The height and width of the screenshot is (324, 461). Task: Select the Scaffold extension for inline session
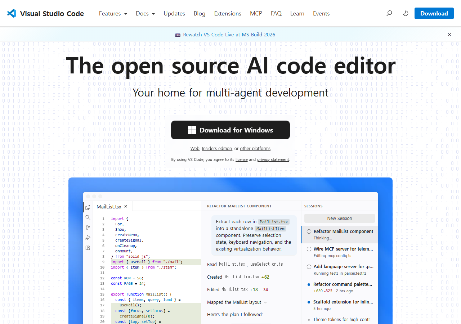click(340, 305)
